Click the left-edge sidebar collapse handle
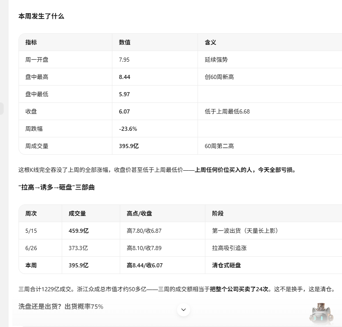 [2, 108]
